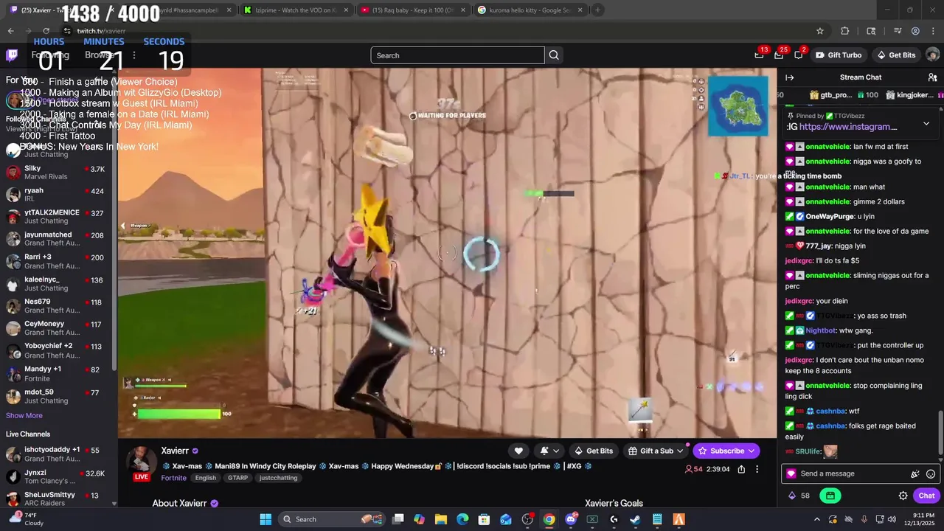
Task: Click the Twitch search box
Action: [457, 55]
